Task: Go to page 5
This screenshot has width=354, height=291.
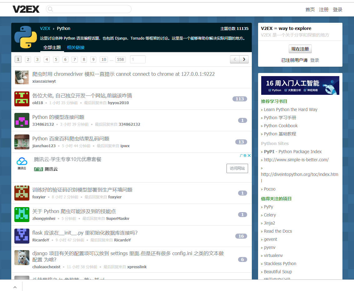Action: click(x=56, y=59)
